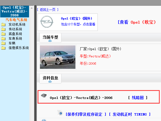This screenshot has width=161, height=121.
Task: Click the blue wave icon under 资料信息
Action: pyautogui.click(x=50, y=82)
